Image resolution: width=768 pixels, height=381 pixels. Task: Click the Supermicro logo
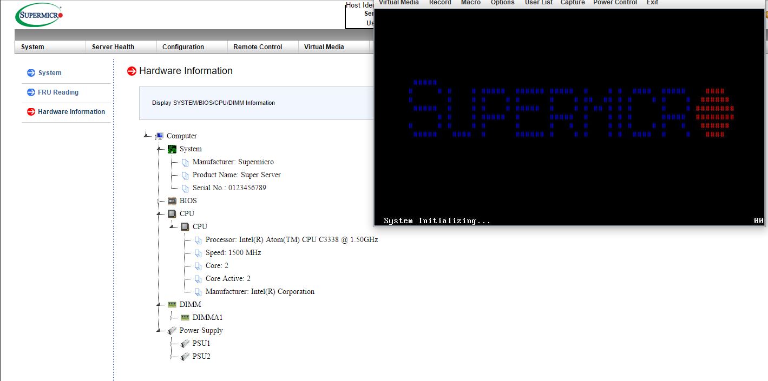point(39,15)
